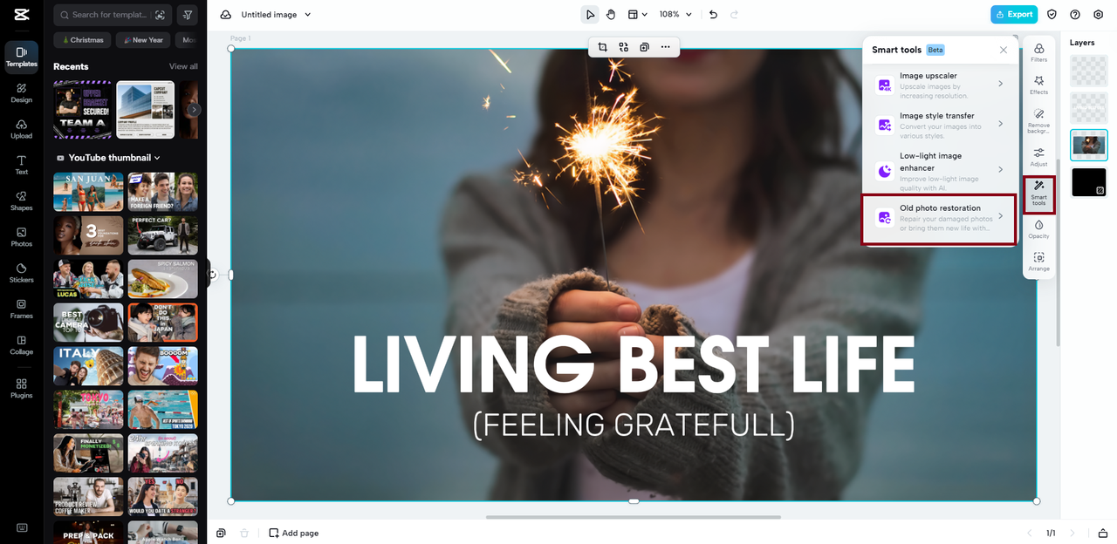The image size is (1117, 544).
Task: Select the sparkler photo layer thumbnail
Action: pyautogui.click(x=1088, y=146)
